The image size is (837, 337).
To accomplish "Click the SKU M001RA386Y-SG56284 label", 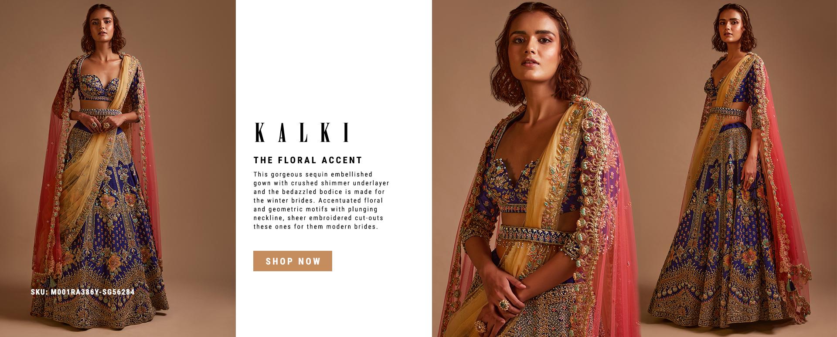I will [x=83, y=292].
